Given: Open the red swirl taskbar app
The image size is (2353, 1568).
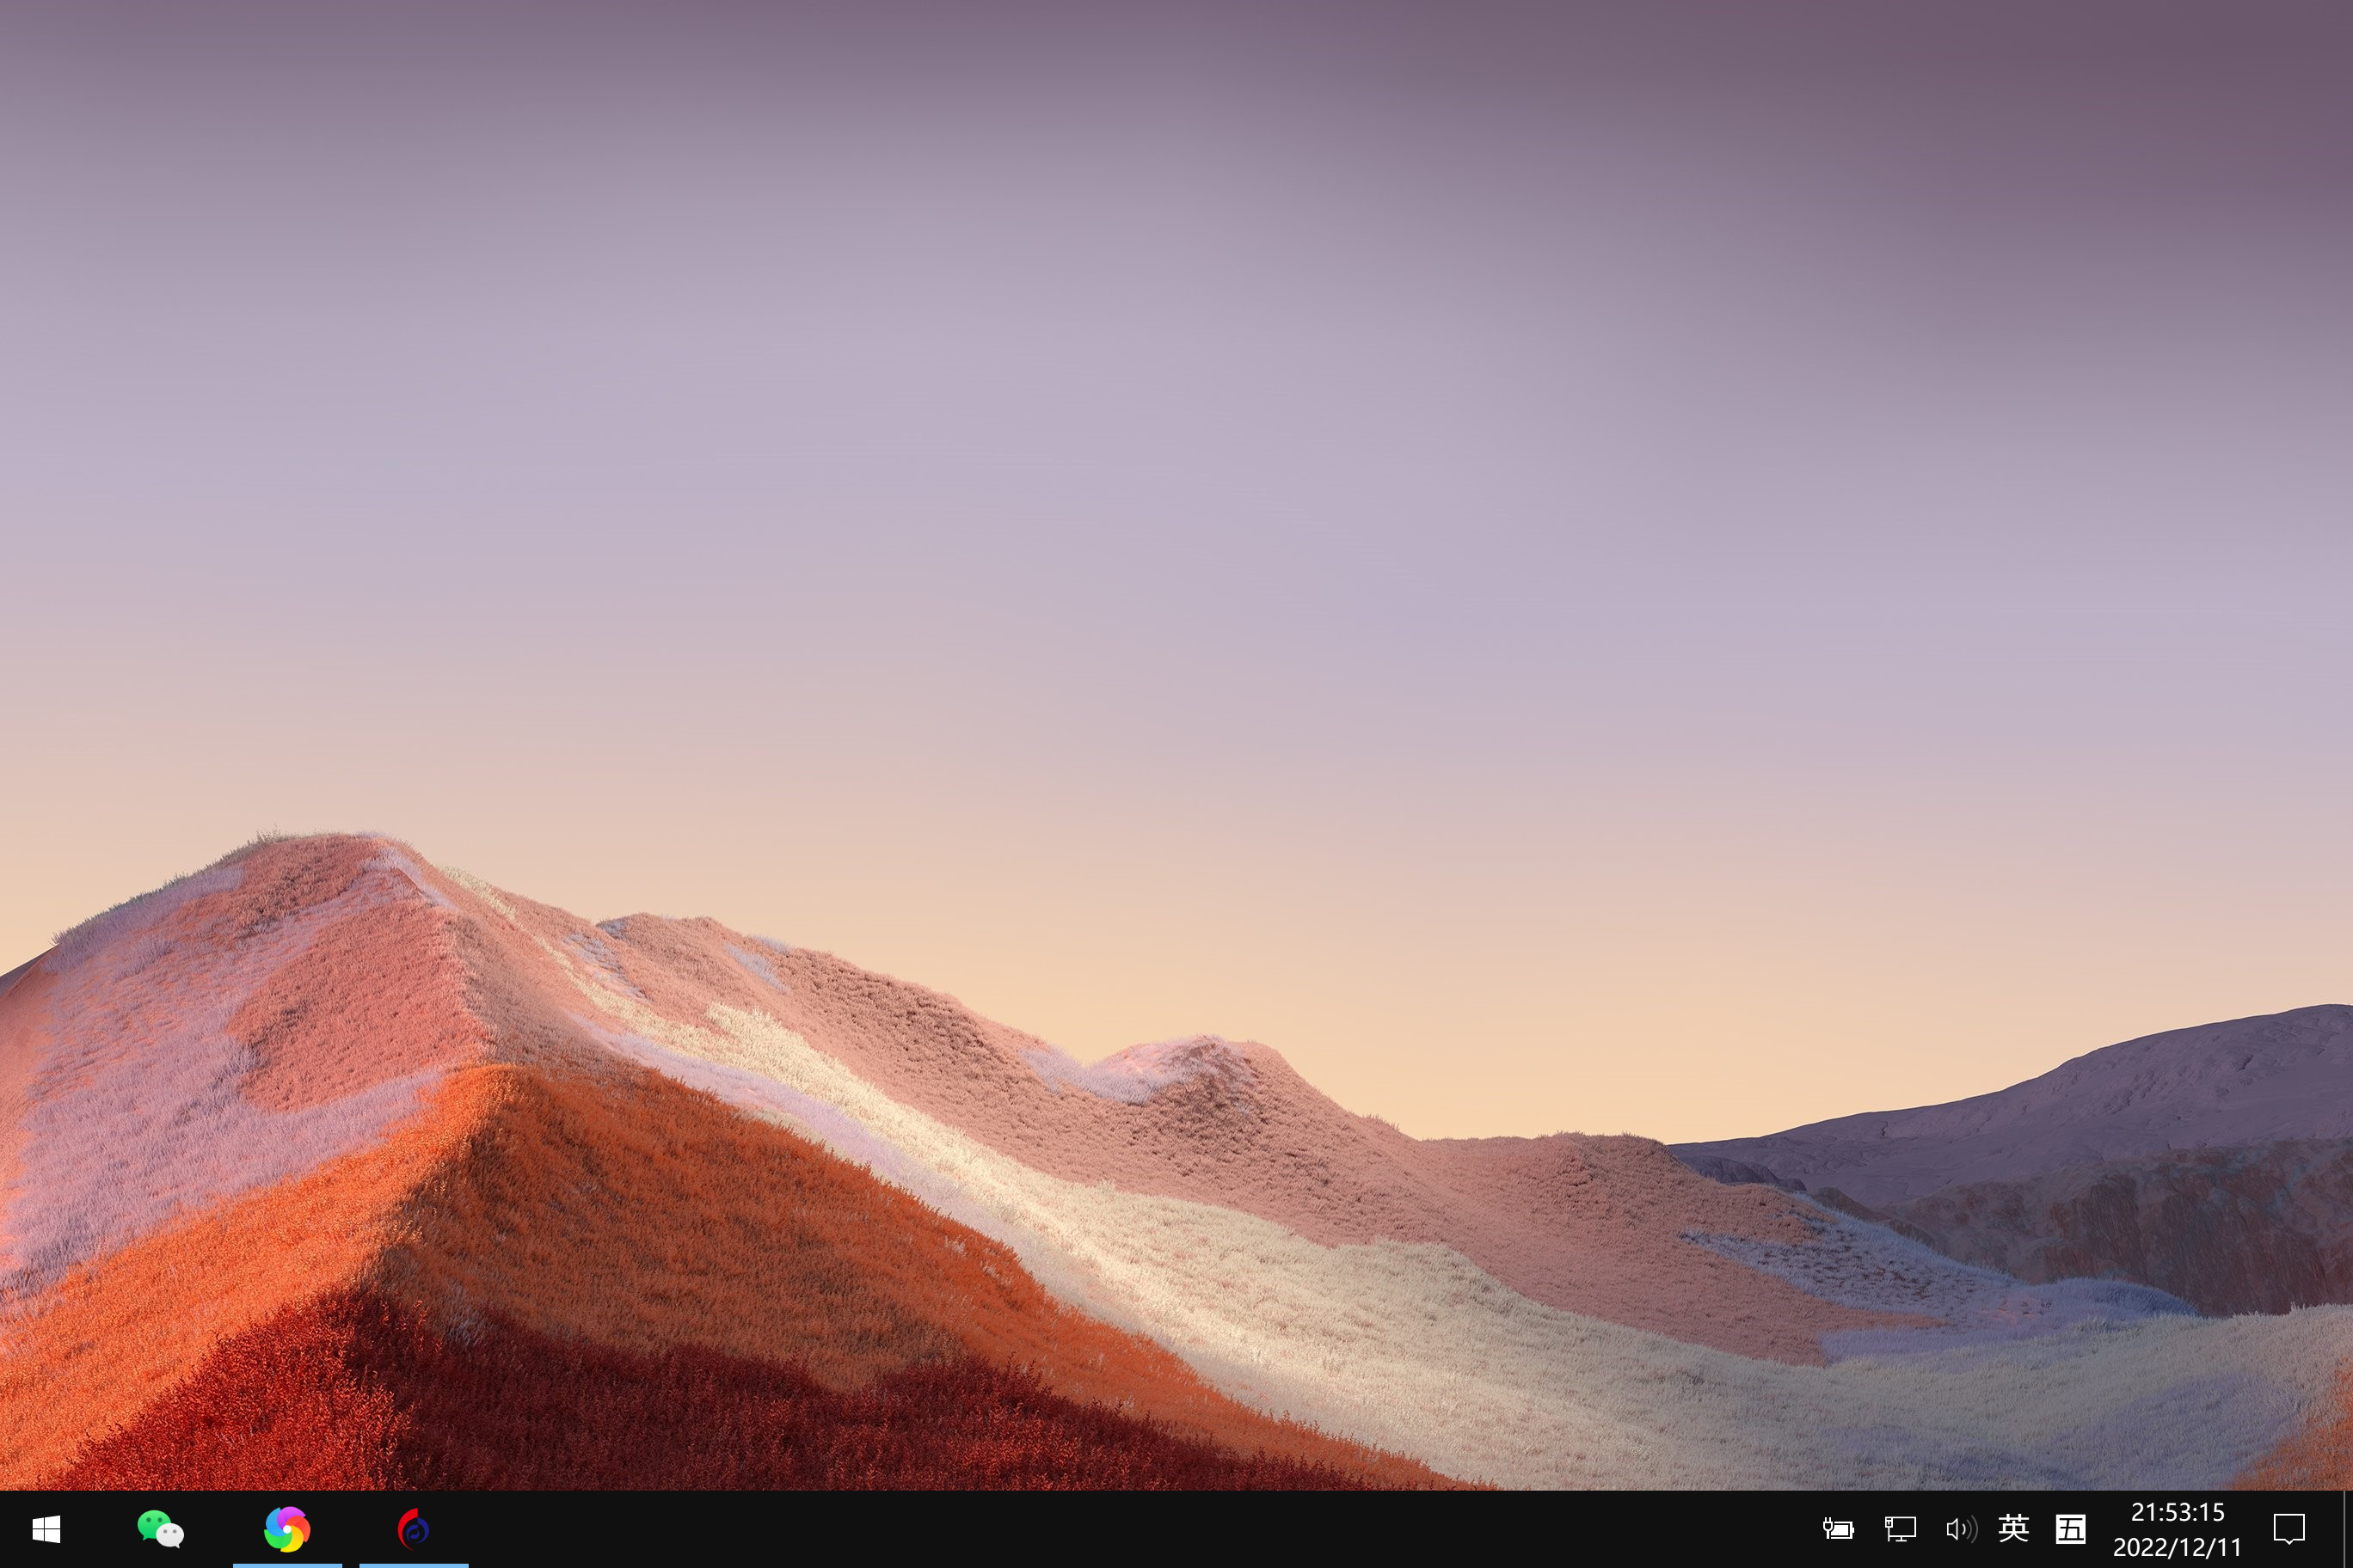Looking at the screenshot, I should click(413, 1529).
